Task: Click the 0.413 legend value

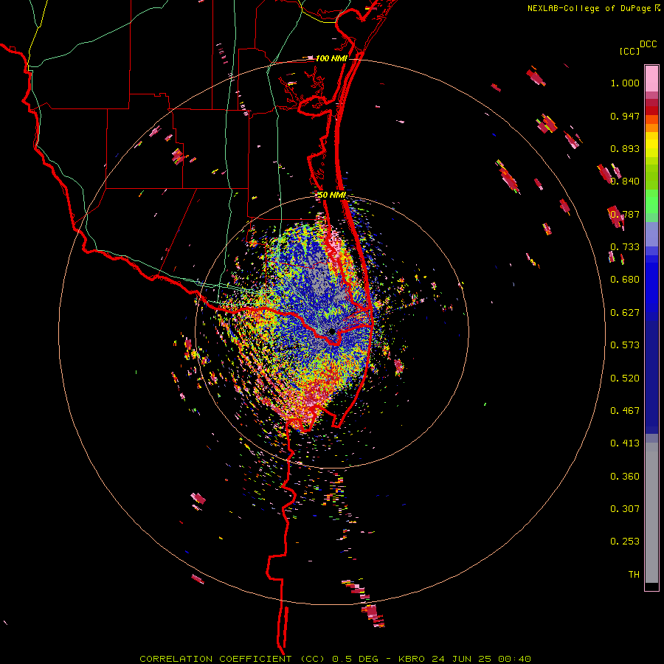Action: pyautogui.click(x=625, y=443)
